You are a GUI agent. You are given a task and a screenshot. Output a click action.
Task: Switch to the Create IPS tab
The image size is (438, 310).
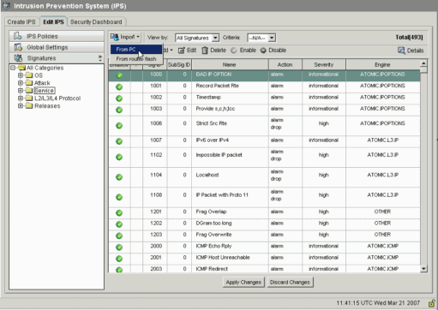click(21, 22)
